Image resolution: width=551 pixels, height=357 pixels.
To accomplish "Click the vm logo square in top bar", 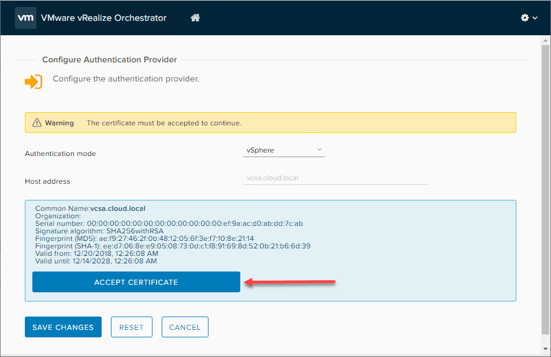I will click(25, 17).
